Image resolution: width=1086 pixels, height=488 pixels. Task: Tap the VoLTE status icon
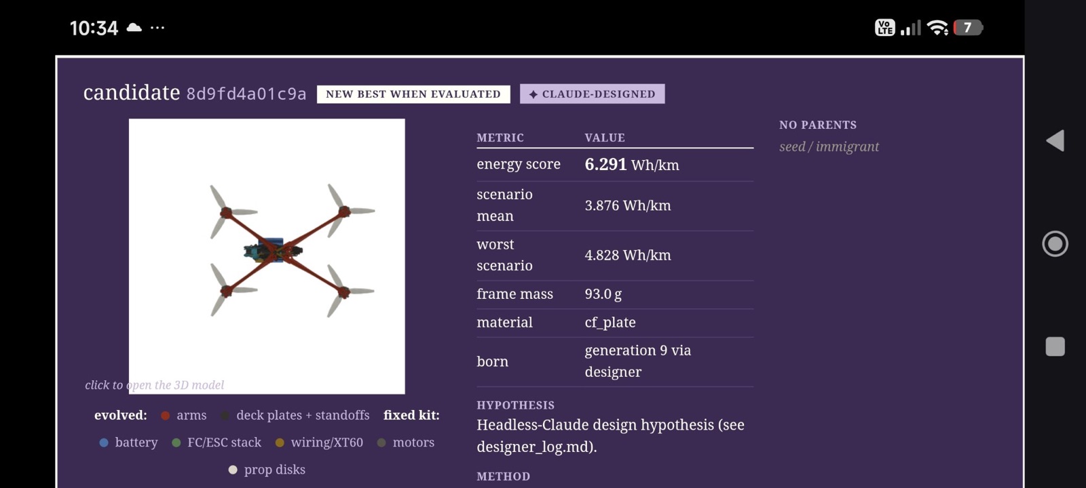[x=885, y=28]
